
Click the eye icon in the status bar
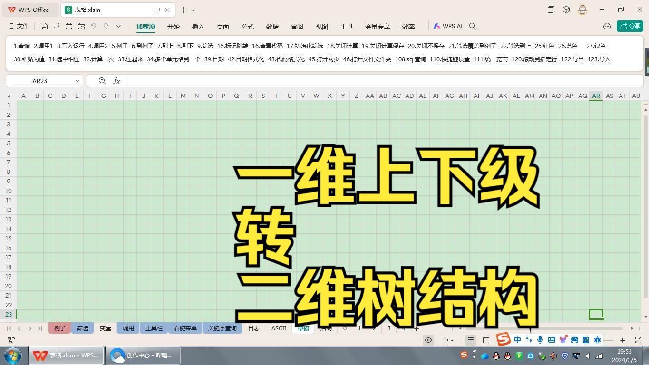point(429,340)
